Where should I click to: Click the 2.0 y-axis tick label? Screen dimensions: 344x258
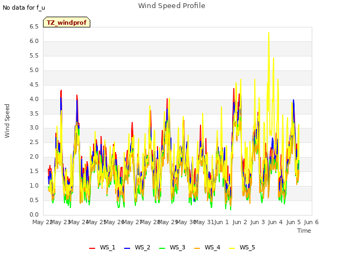point(34,156)
